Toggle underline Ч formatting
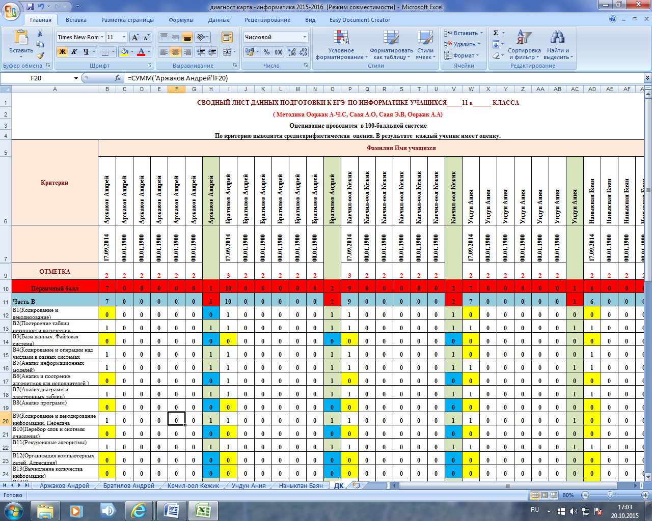This screenshot has width=652, height=521. point(86,51)
